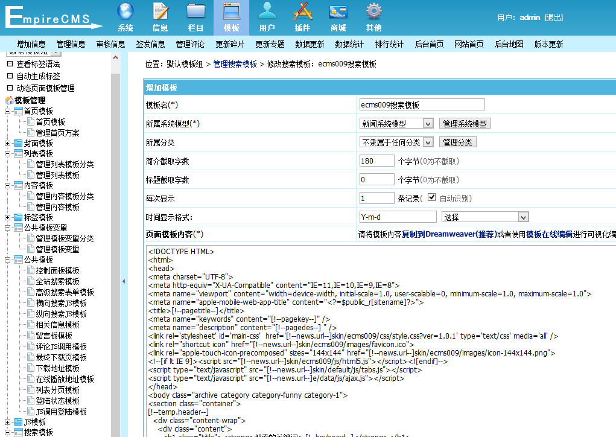
Task: Collapse the 首页模板 tree node
Action: 8,112
